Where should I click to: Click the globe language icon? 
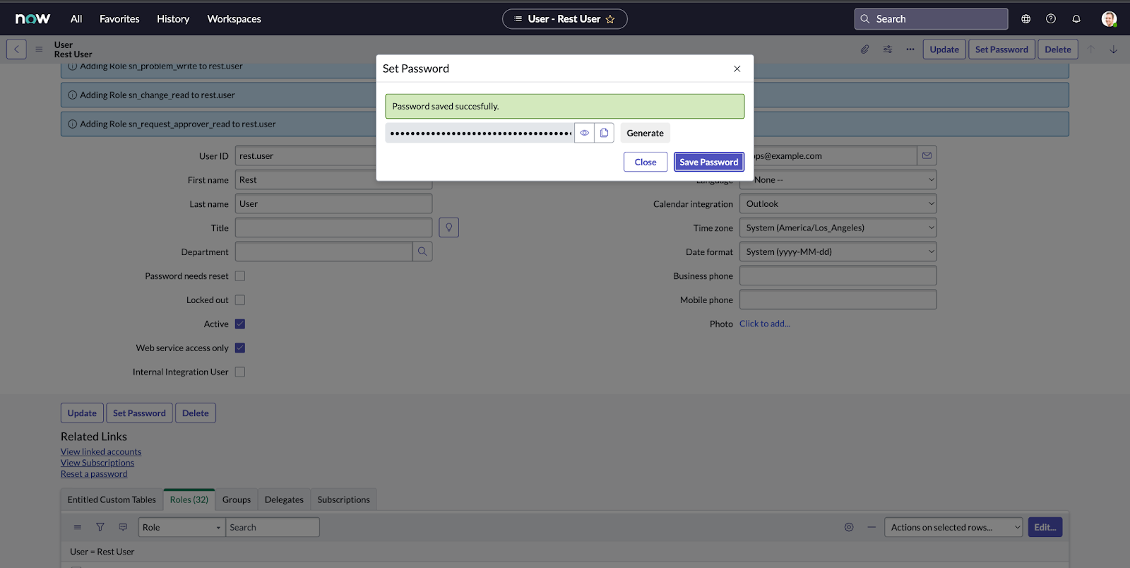[x=1025, y=19]
